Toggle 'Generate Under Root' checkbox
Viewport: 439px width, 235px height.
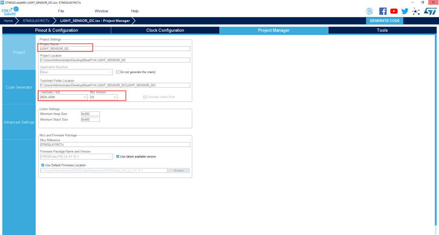click(144, 97)
